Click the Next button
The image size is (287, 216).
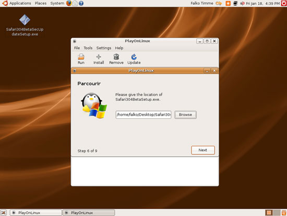(x=203, y=150)
